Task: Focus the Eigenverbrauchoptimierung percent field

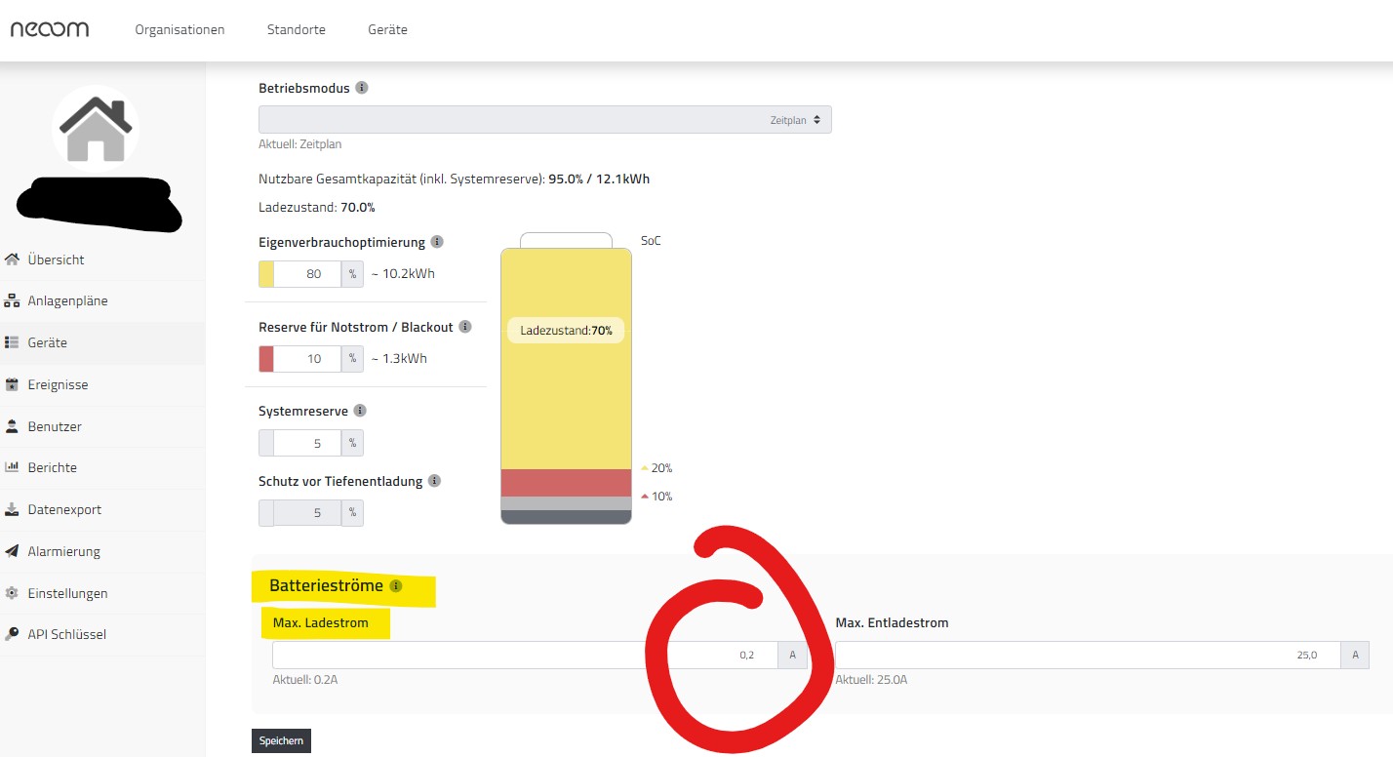Action: pyautogui.click(x=307, y=274)
